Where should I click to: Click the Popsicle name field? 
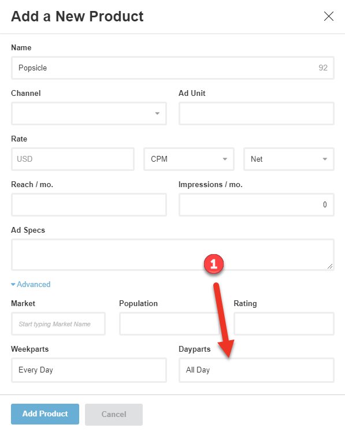tap(173, 68)
